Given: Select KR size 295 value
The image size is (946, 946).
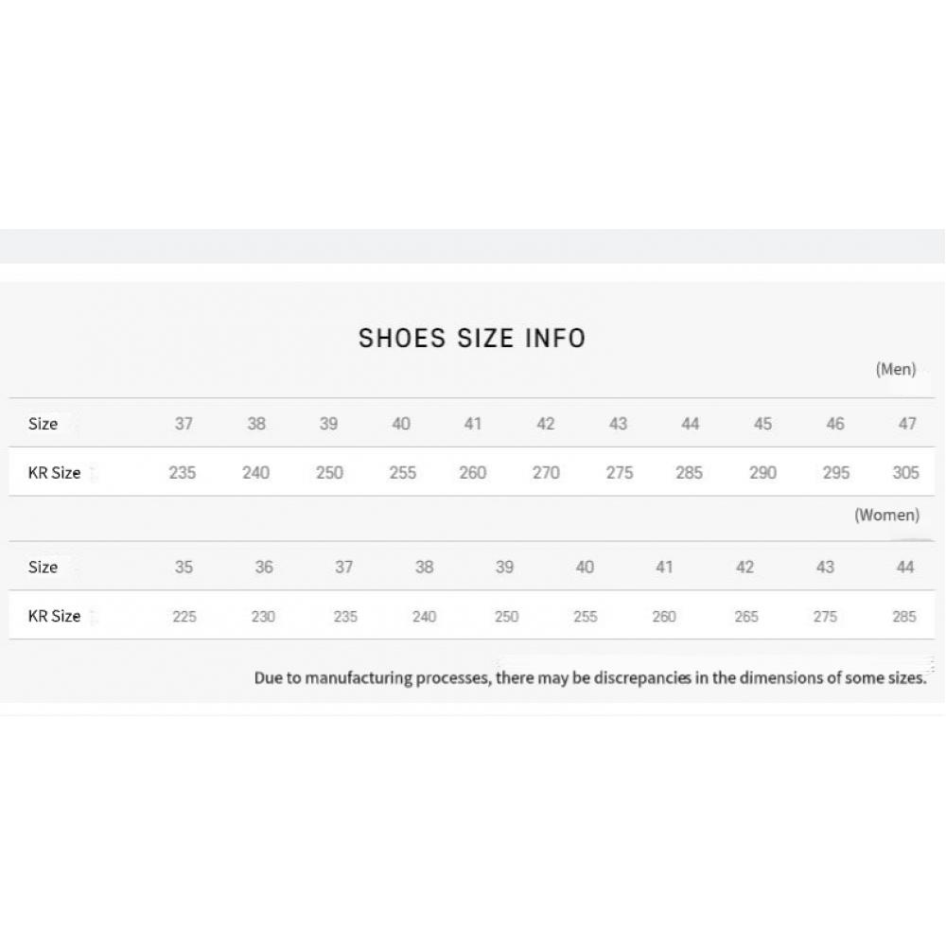Looking at the screenshot, I should pos(835,472).
